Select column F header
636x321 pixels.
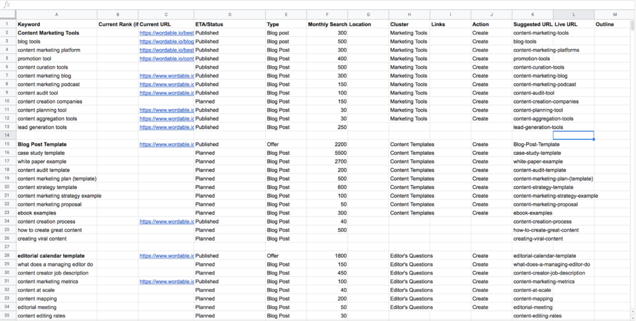(x=327, y=15)
